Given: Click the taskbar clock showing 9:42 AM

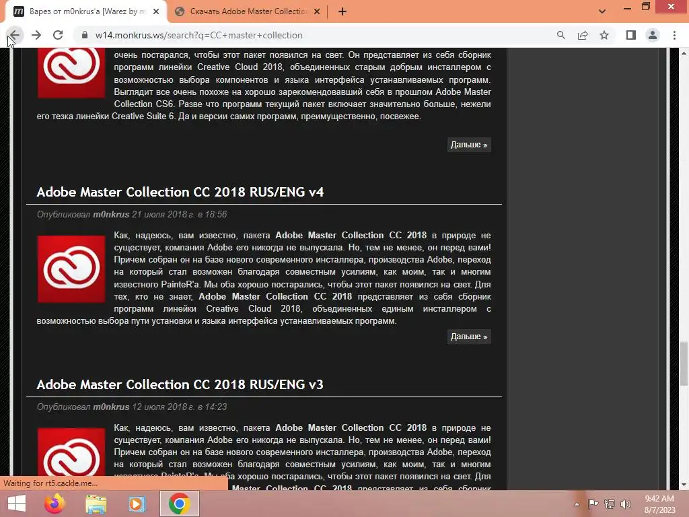Looking at the screenshot, I should (x=659, y=504).
